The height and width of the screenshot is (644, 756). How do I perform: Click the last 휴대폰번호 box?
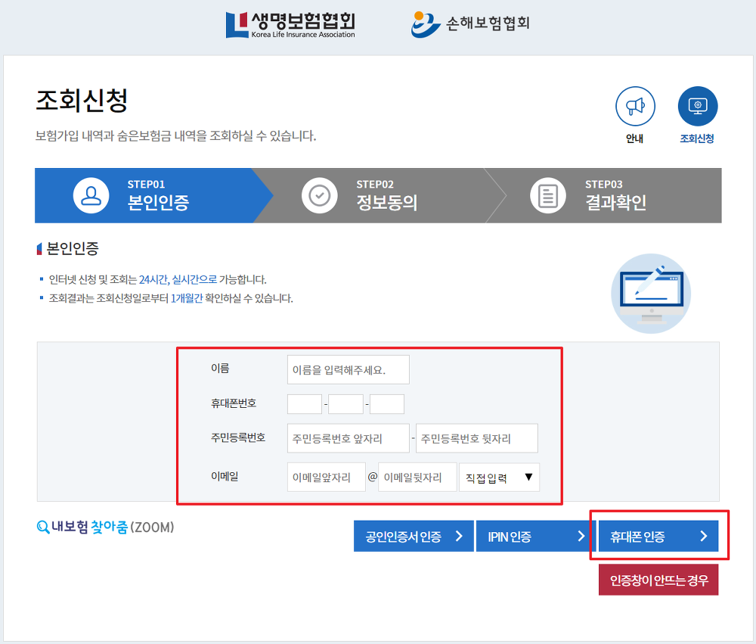coord(386,404)
